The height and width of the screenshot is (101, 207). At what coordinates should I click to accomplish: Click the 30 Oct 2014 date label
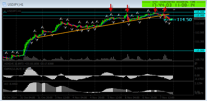pos(10,98)
